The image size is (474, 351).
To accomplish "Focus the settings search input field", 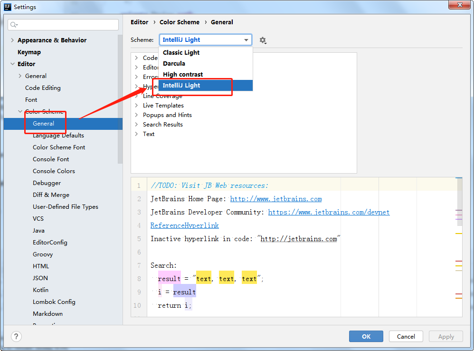I will click(63, 25).
